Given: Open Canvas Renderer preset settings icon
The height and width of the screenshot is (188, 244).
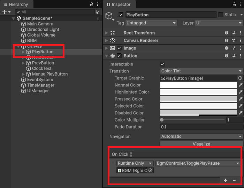Looking at the screenshot, I should [234, 40].
